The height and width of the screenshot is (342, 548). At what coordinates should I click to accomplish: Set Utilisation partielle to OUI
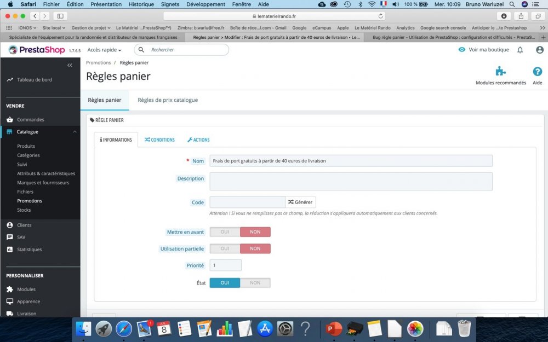pos(225,249)
